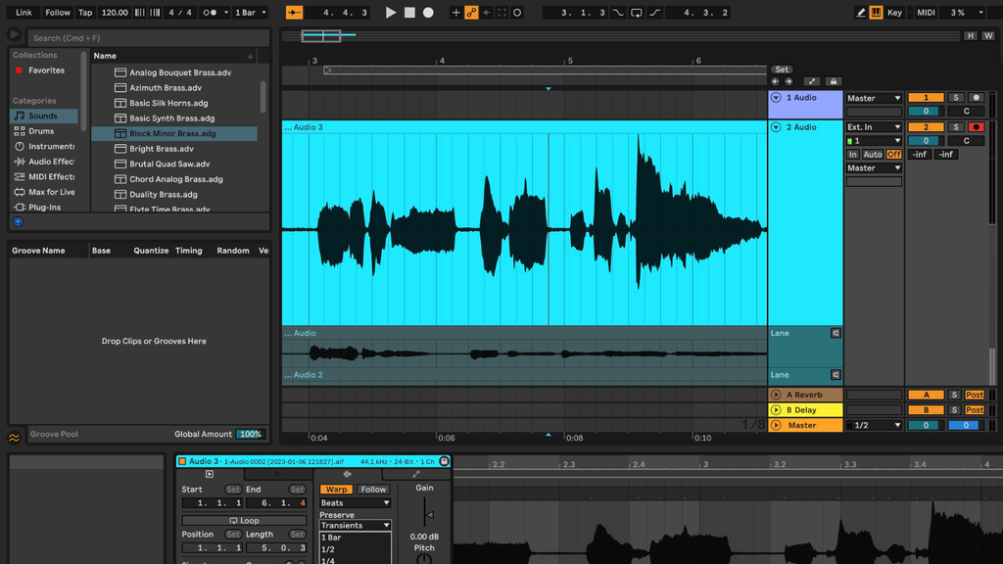Enable Draw Mode with the pencil icon

click(862, 13)
